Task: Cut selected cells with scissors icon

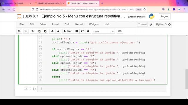Action: click(33, 31)
